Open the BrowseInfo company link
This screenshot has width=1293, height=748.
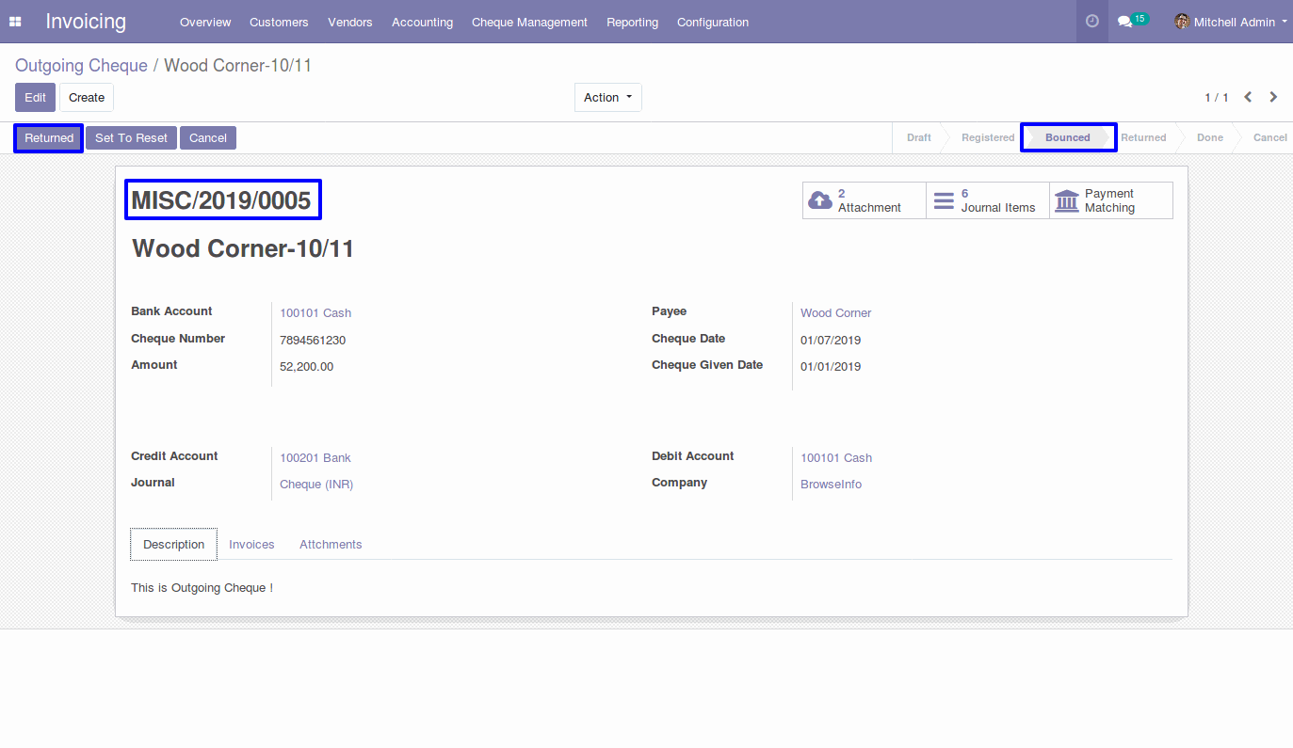click(832, 485)
